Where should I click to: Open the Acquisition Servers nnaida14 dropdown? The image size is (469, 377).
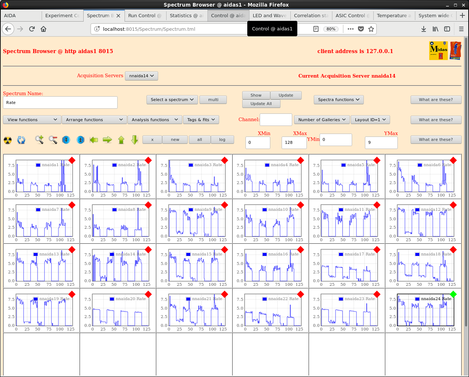(x=141, y=76)
